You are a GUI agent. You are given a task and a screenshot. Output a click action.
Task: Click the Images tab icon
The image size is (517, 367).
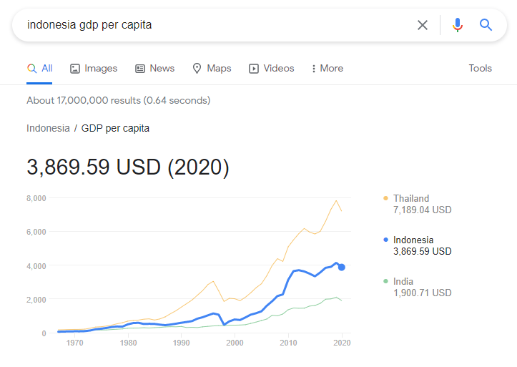point(75,69)
